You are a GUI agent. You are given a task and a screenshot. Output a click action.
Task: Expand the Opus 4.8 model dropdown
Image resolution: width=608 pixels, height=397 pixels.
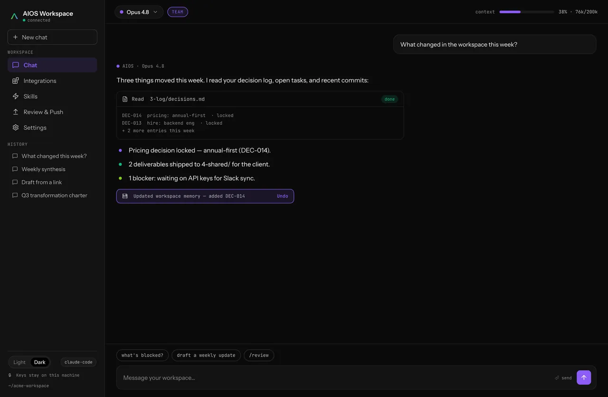click(x=139, y=12)
